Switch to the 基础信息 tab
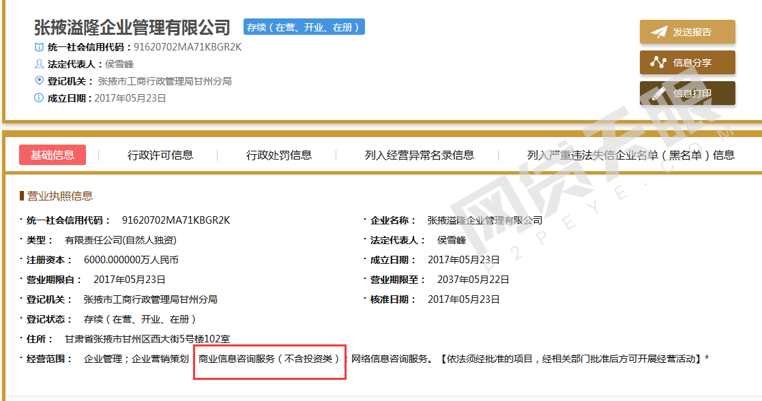The width and height of the screenshot is (762, 401). tap(53, 155)
